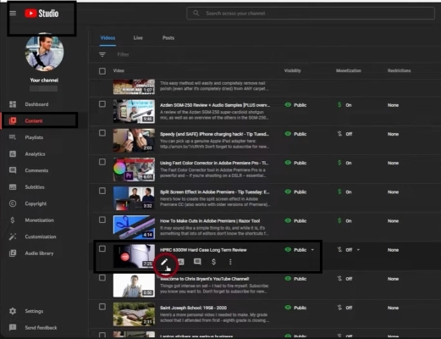
Task: Open Analytics from the sidebar
Action: click(x=35, y=154)
